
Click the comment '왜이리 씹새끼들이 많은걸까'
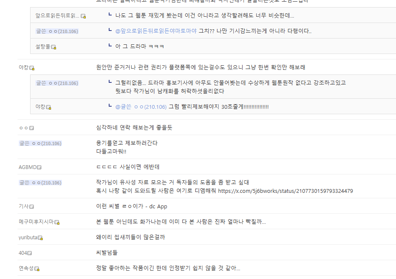click(130, 237)
